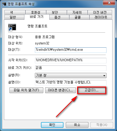Click 파일 위치 열기(F) button
Screen dimensions: 117x131
click(26, 90)
